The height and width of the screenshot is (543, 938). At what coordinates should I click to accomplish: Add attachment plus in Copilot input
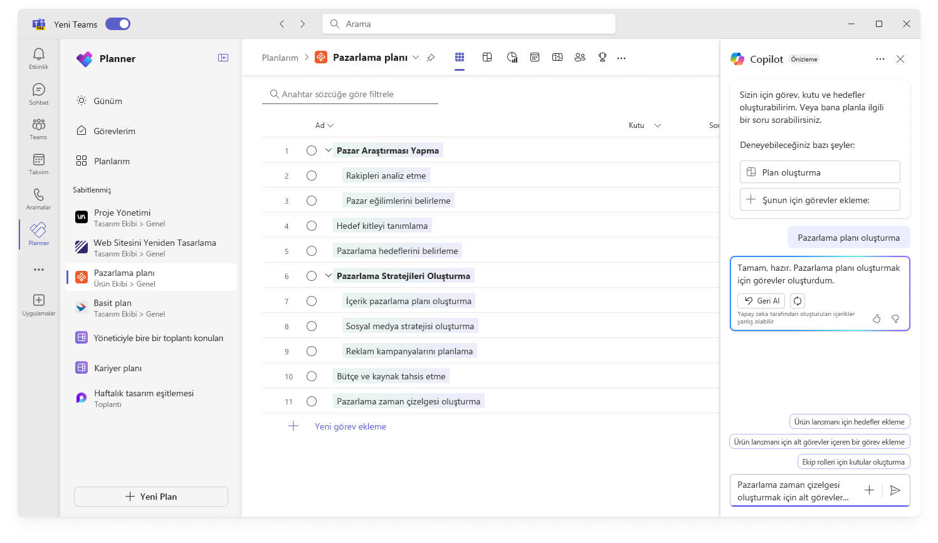[x=870, y=490]
